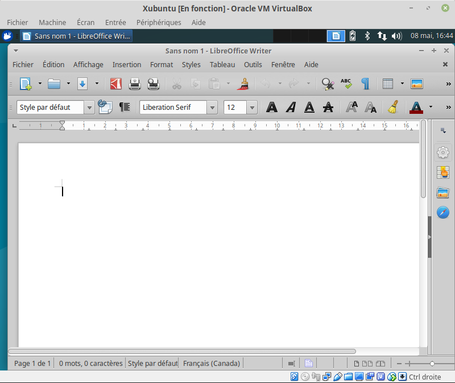Screen dimensions: 455x383
Task: Click the word count status bar field
Action: (x=90, y=363)
